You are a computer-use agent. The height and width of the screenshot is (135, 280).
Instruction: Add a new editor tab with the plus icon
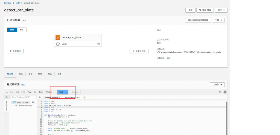tap(85, 97)
